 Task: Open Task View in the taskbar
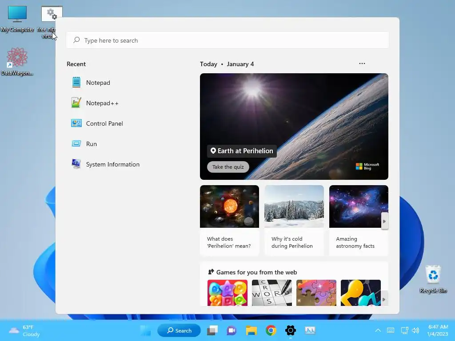pos(212,330)
